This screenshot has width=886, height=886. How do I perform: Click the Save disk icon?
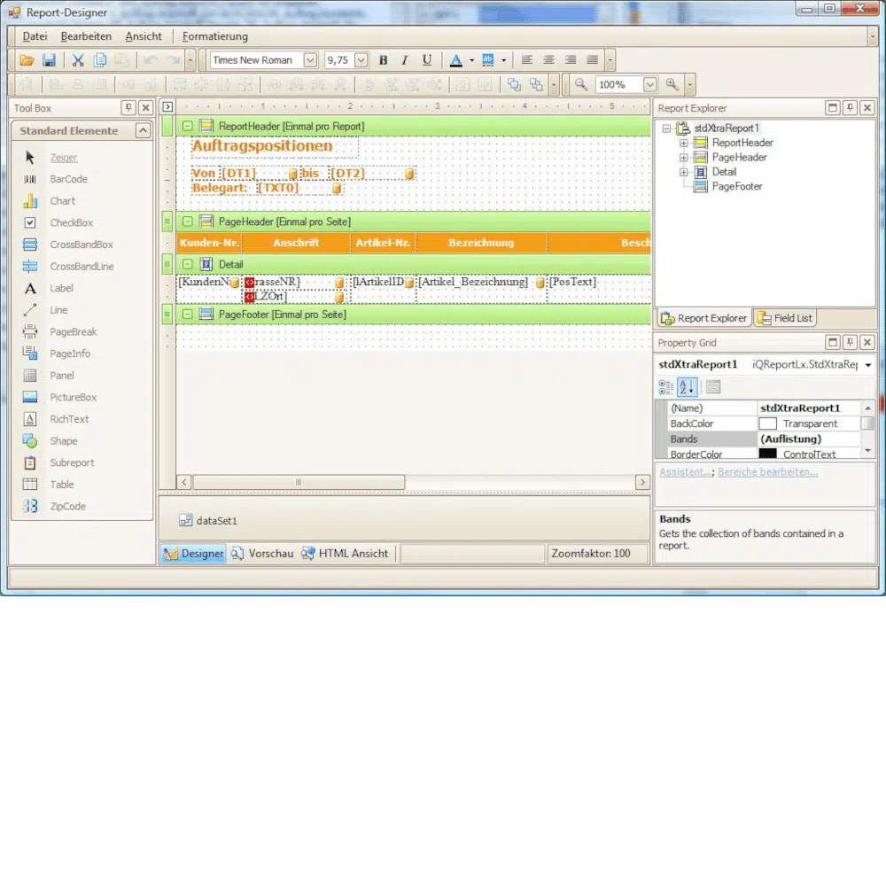[50, 60]
